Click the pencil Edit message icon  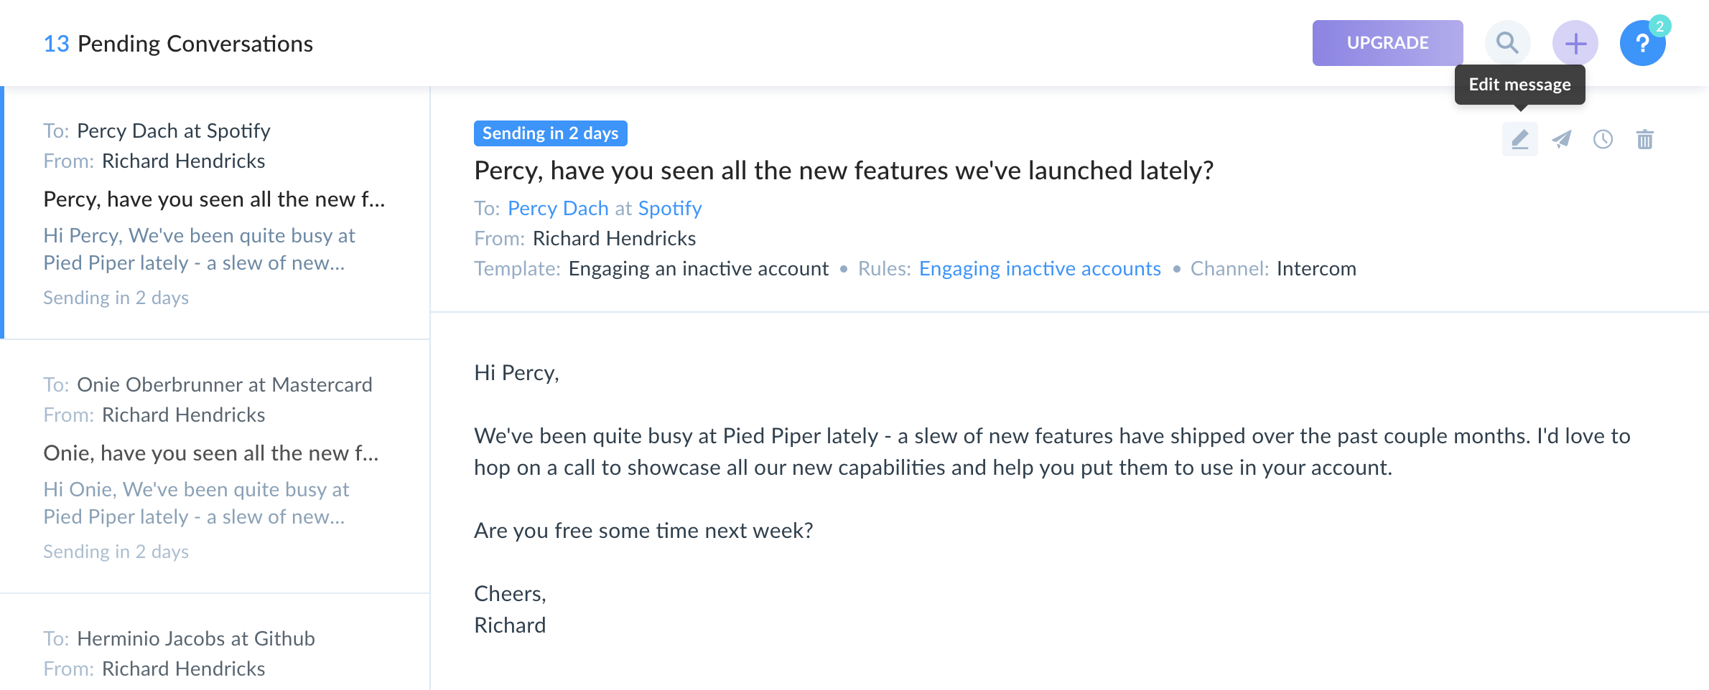pyautogui.click(x=1519, y=139)
